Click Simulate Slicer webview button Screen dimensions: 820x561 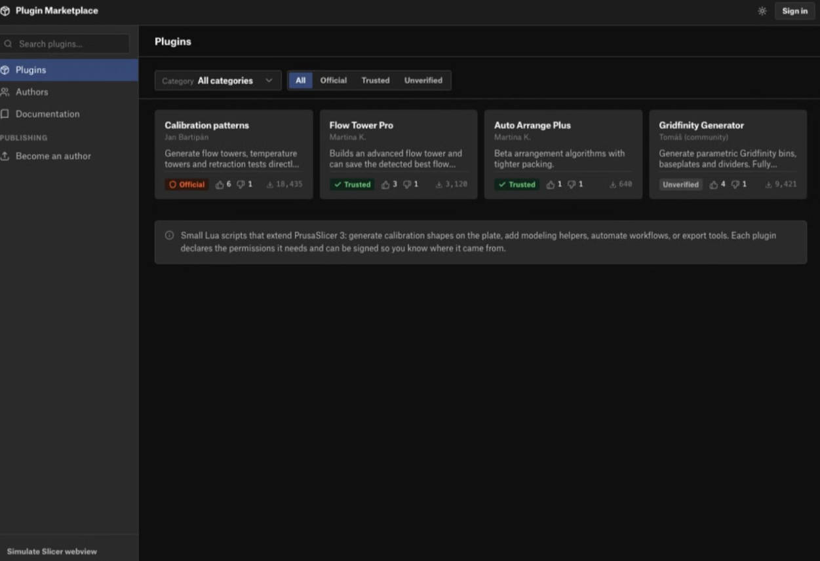(52, 551)
